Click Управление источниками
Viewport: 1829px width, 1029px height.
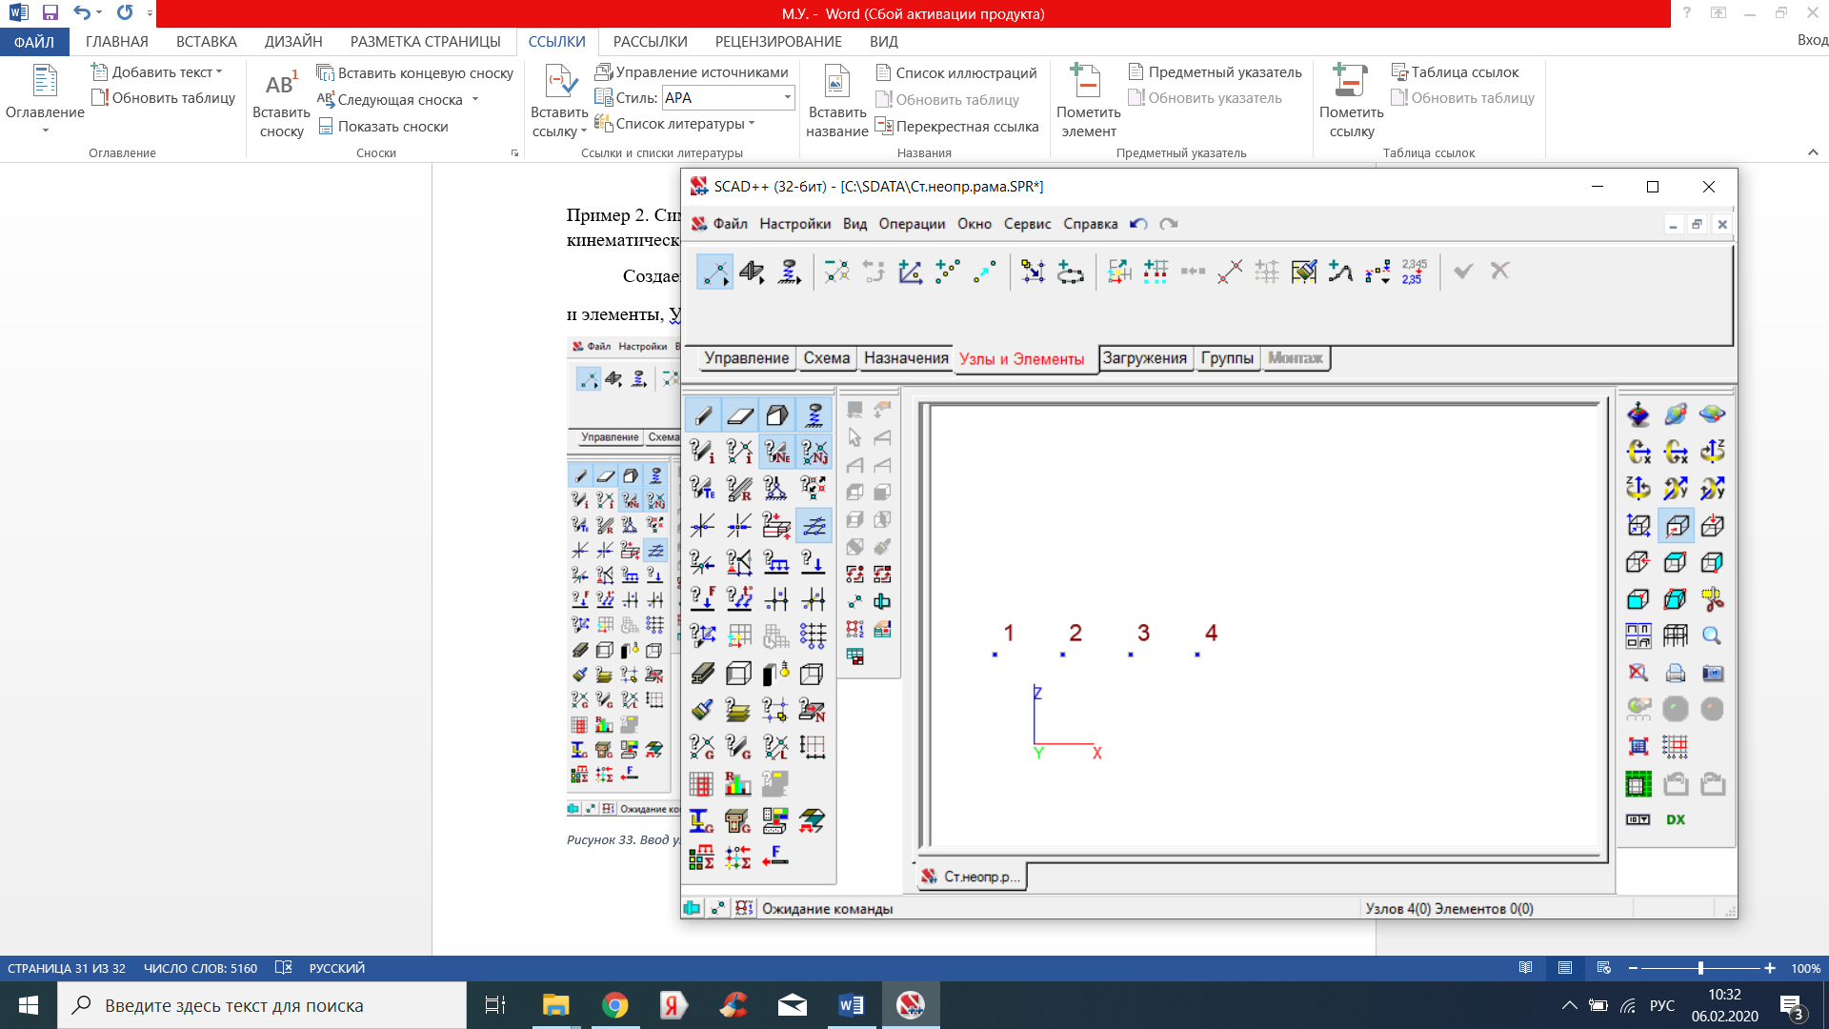tap(692, 72)
